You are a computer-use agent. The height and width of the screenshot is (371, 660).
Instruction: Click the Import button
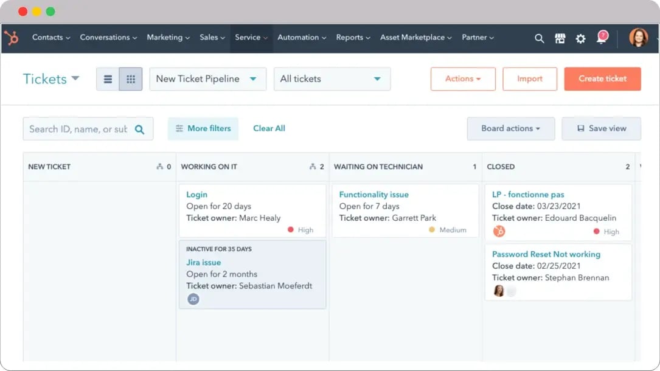[x=529, y=79]
